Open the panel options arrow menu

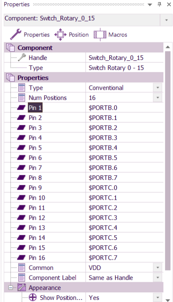pos(150,5)
